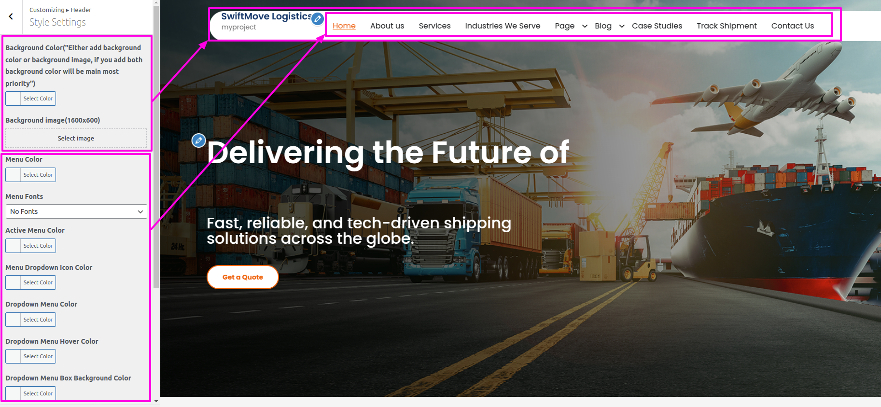This screenshot has height=407, width=881.
Task: Click the myproject tagline text
Action: (x=238, y=28)
